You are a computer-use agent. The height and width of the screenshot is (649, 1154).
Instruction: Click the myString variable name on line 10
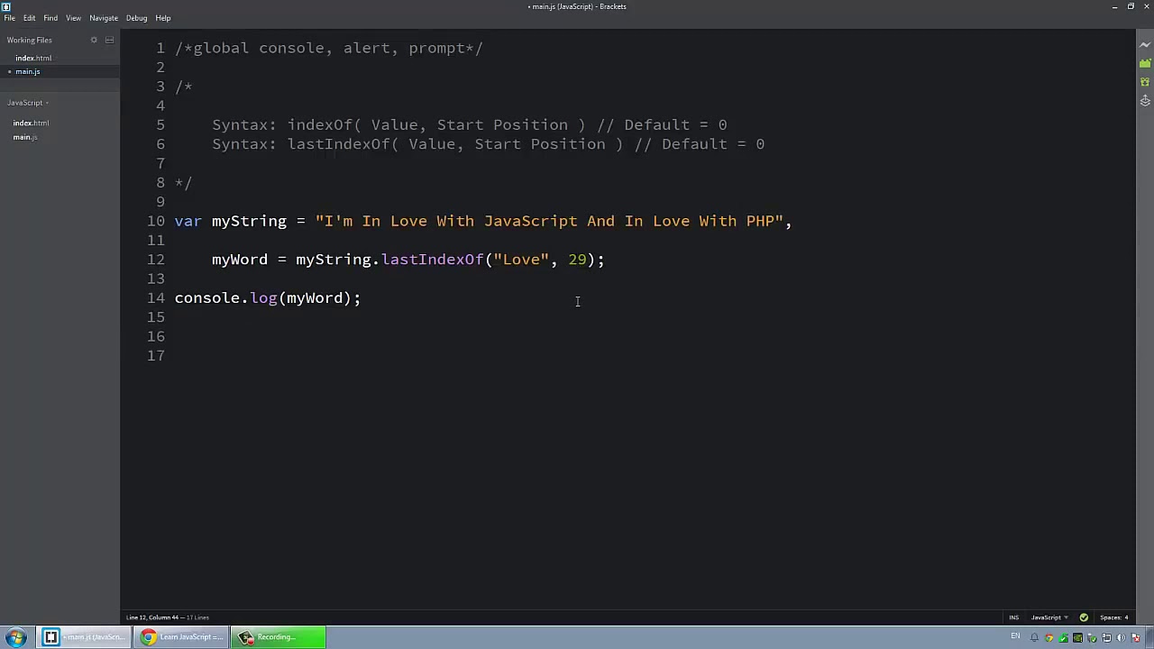point(249,221)
